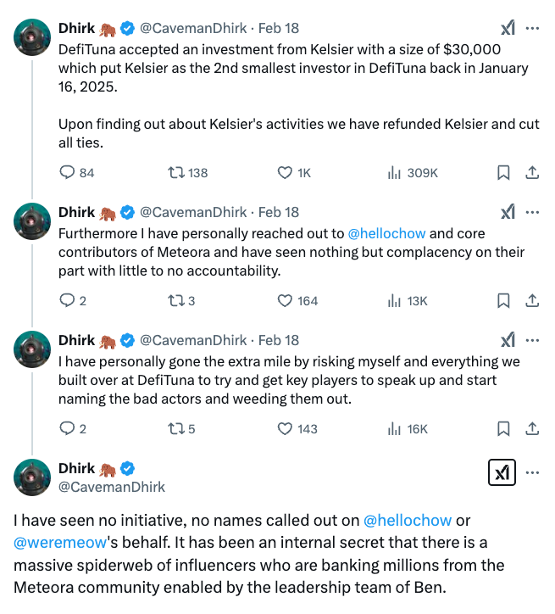Share the Kelsier investment tweet
The height and width of the screenshot is (614, 555).
tap(532, 172)
